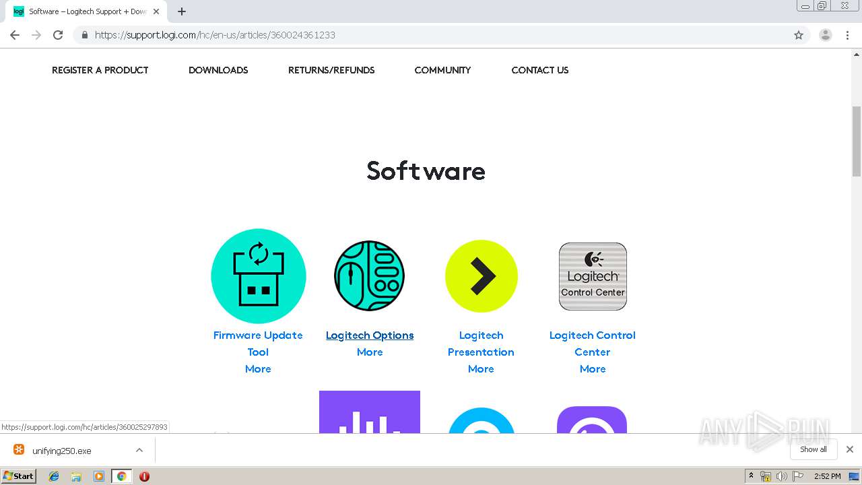Open the REGISTER A PRODUCT menu item

pyautogui.click(x=100, y=70)
